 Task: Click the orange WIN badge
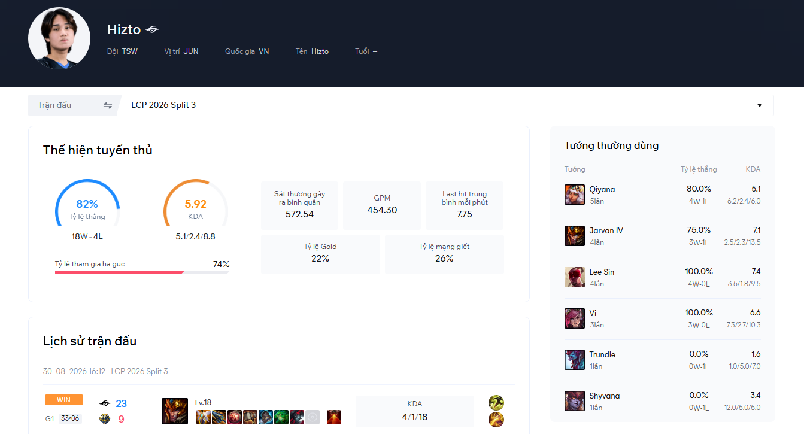pyautogui.click(x=63, y=400)
